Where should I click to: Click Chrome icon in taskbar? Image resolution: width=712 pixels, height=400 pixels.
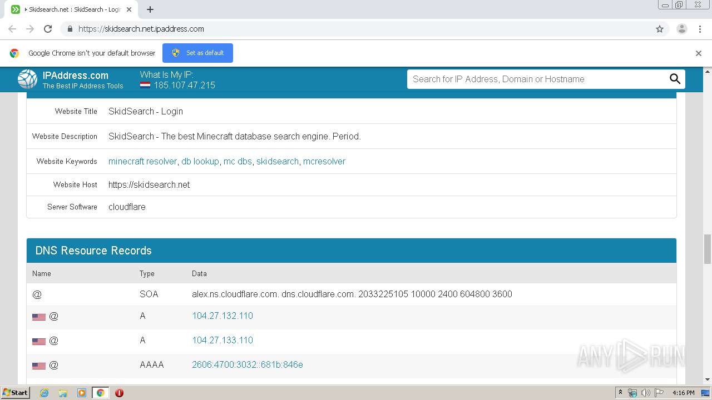coord(100,393)
